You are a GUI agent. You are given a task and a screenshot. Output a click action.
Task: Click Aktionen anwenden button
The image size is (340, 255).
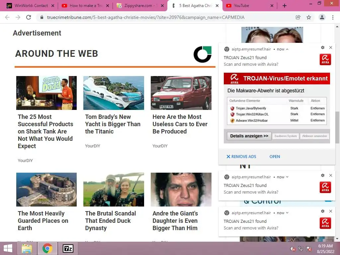pyautogui.click(x=314, y=136)
